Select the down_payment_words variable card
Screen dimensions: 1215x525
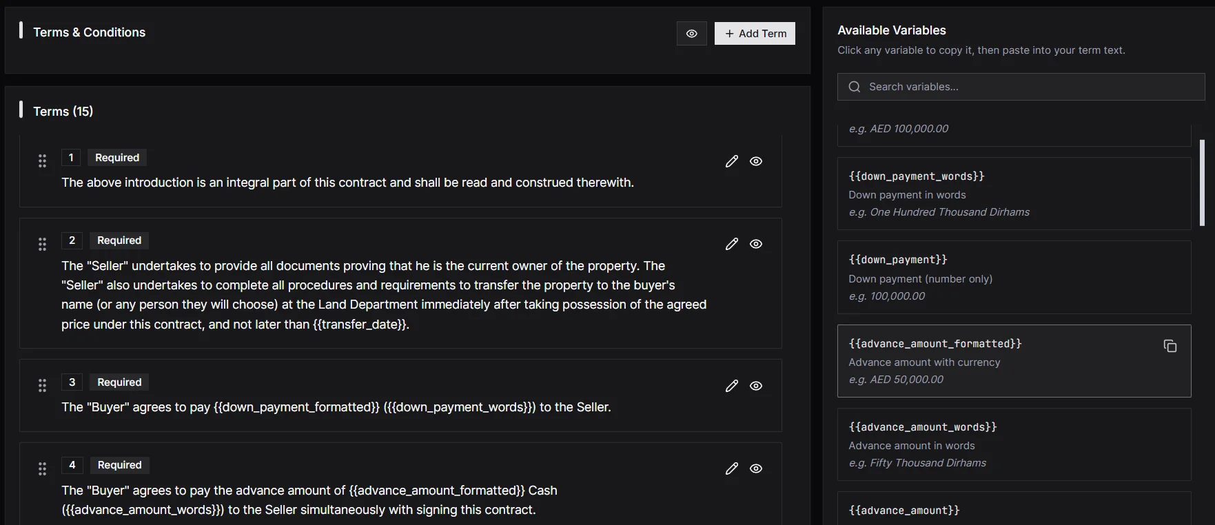point(1013,194)
